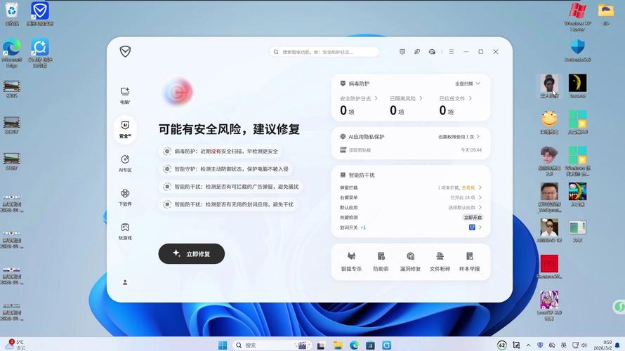Open the 样本举报 sample report tool
Image resolution: width=625 pixels, height=351 pixels.
pyautogui.click(x=469, y=260)
